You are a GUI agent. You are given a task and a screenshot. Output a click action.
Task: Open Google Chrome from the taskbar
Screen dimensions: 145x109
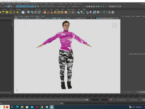coord(42,107)
